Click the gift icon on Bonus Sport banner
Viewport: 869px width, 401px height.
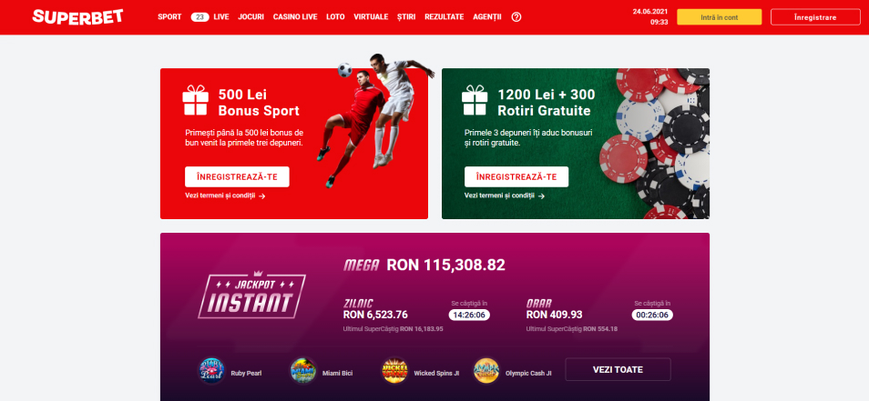point(195,100)
